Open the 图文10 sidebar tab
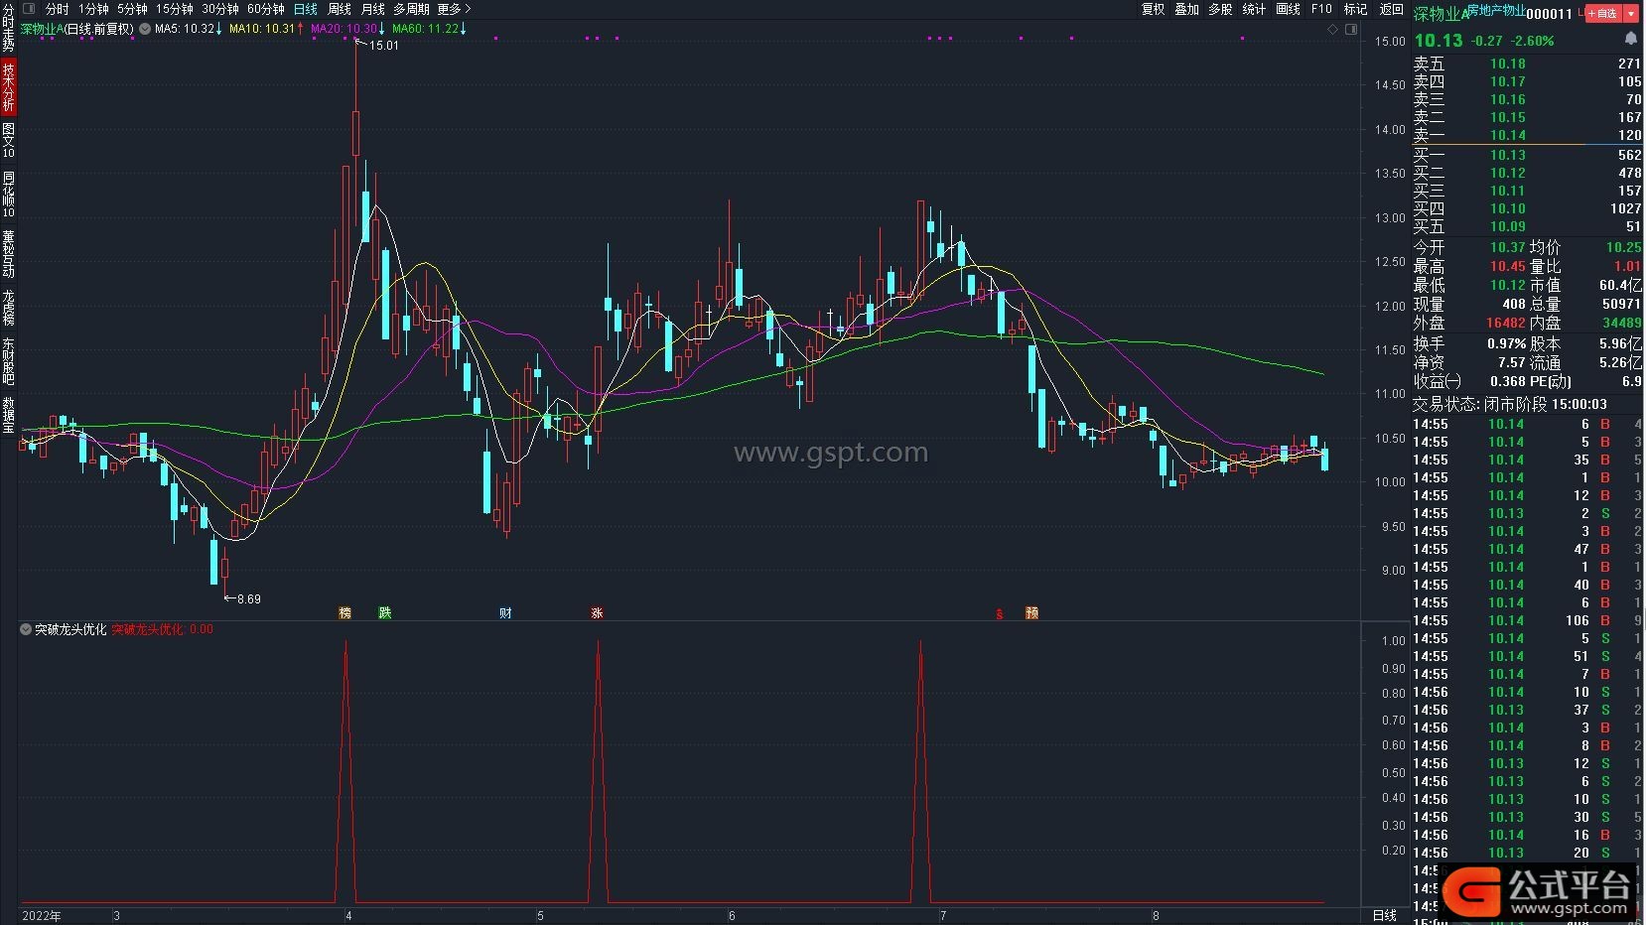The height and width of the screenshot is (925, 1646). point(8,141)
